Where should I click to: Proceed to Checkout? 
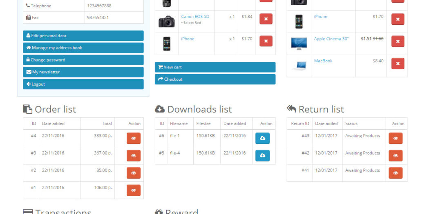[x=215, y=79]
